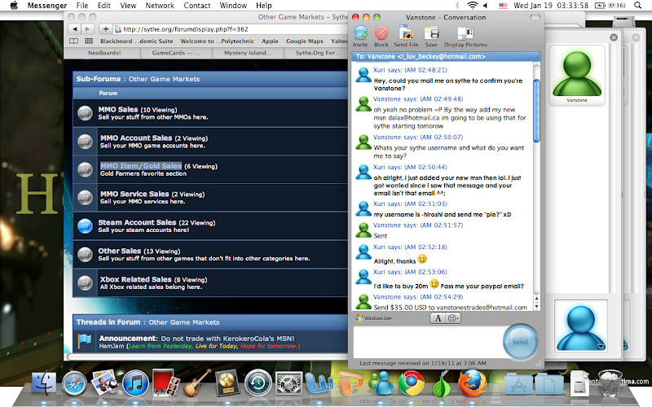Switch to Sythe.Org Forums tab

pos(316,53)
